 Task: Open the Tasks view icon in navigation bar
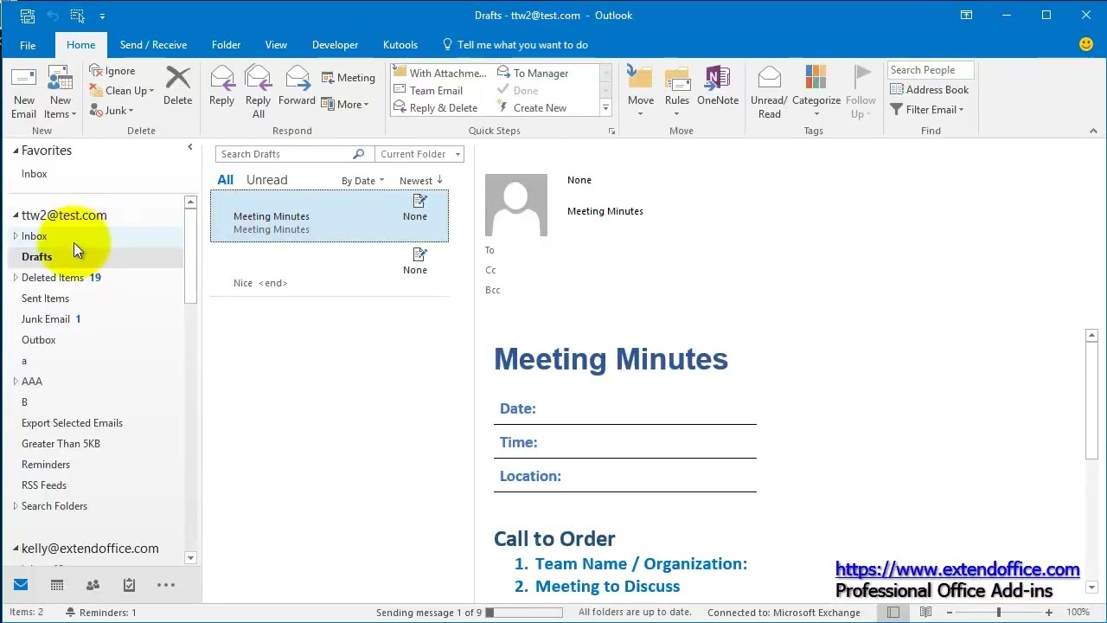coord(129,585)
